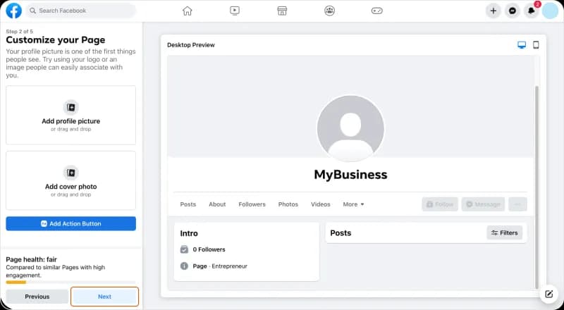
Task: Switch to desktop preview mode
Action: coord(522,45)
